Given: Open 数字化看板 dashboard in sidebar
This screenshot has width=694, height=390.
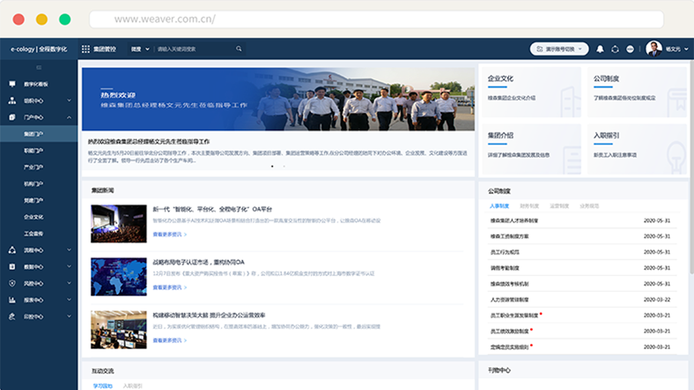Looking at the screenshot, I should pyautogui.click(x=36, y=84).
